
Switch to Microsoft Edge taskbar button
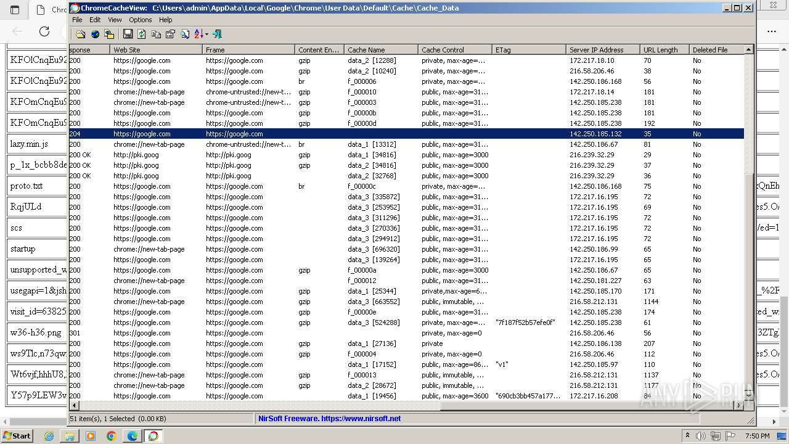pyautogui.click(x=133, y=436)
